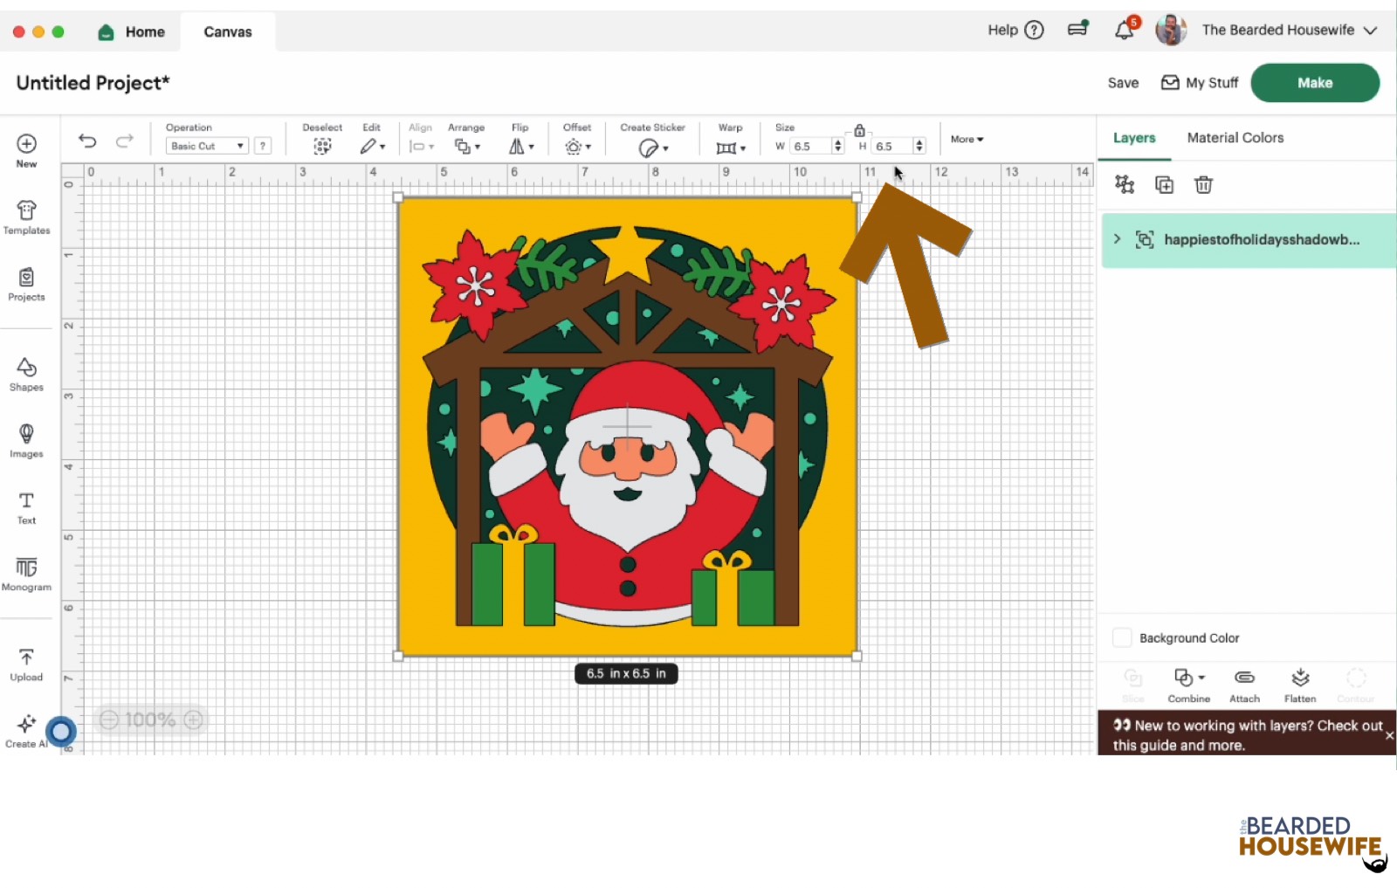Select the Shapes tool in left sidebar
Viewport: 1397px width, 888px height.
point(26,374)
